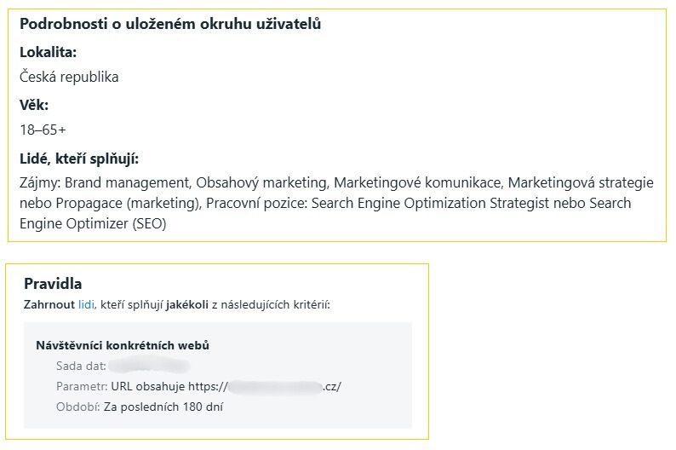Image resolution: width=676 pixels, height=450 pixels.
Task: Click the "Česká republika" location value
Action: point(69,77)
